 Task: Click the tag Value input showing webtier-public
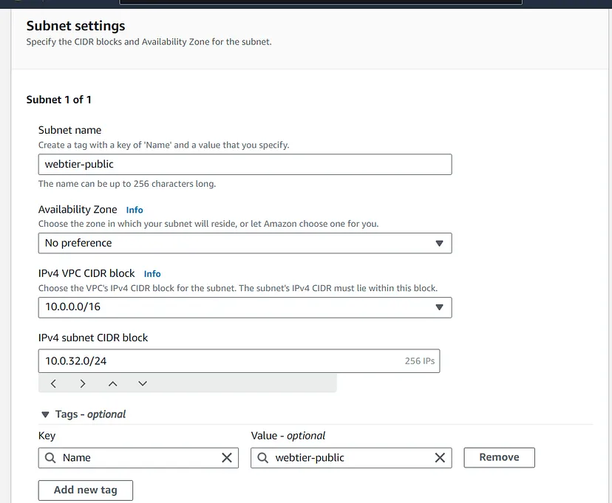pyautogui.click(x=347, y=458)
